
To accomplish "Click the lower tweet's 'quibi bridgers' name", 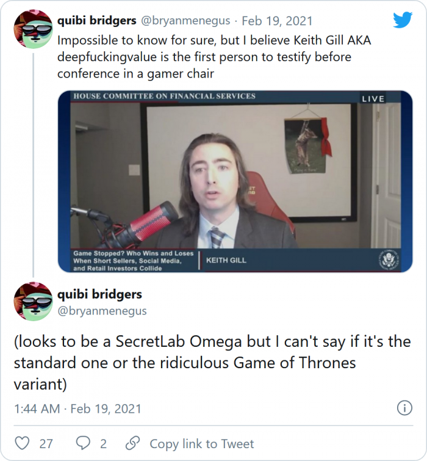I will click(99, 294).
